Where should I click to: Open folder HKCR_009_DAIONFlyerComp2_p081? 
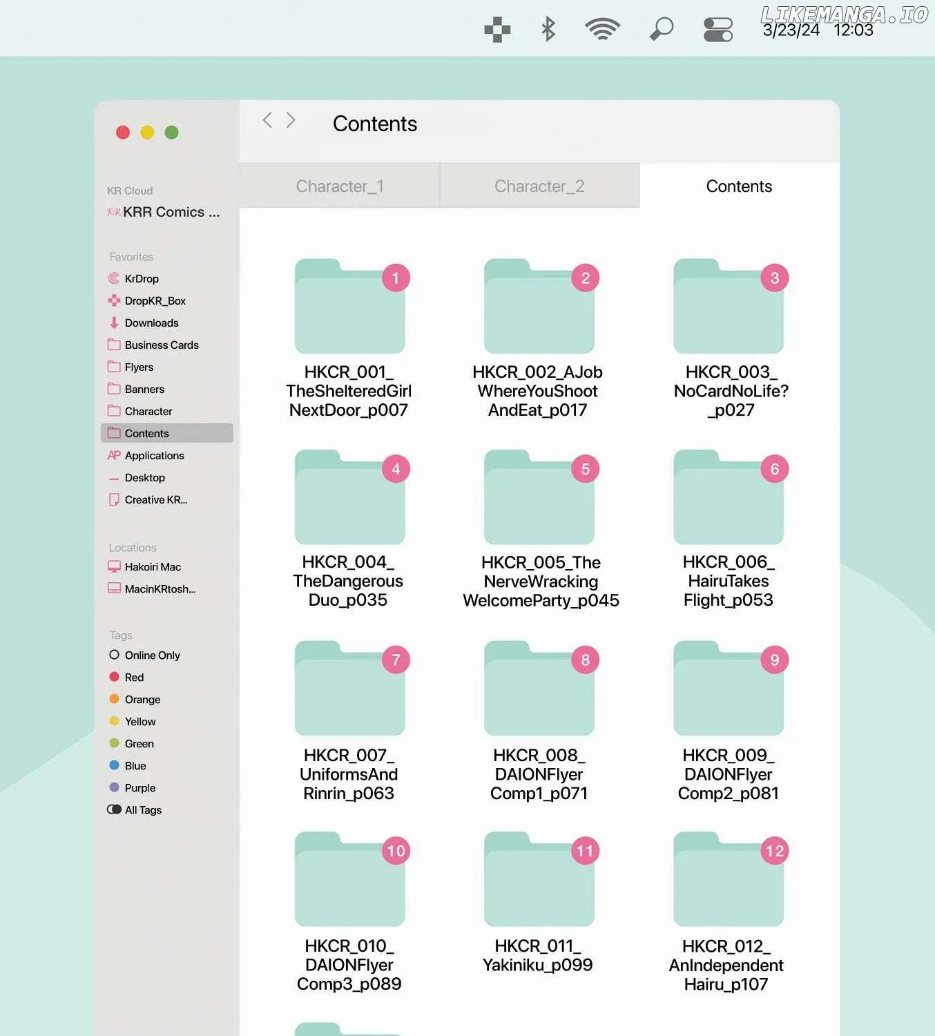729,689
